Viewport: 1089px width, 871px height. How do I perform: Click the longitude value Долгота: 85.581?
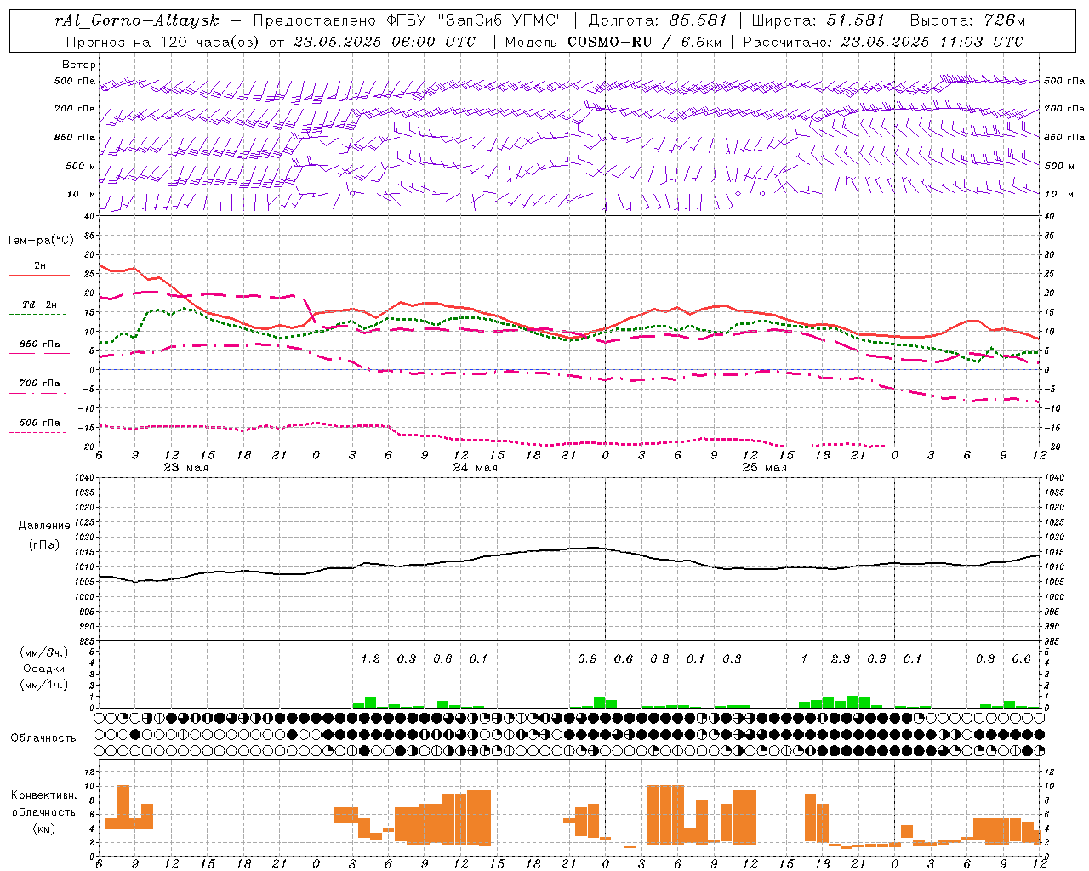pos(659,20)
